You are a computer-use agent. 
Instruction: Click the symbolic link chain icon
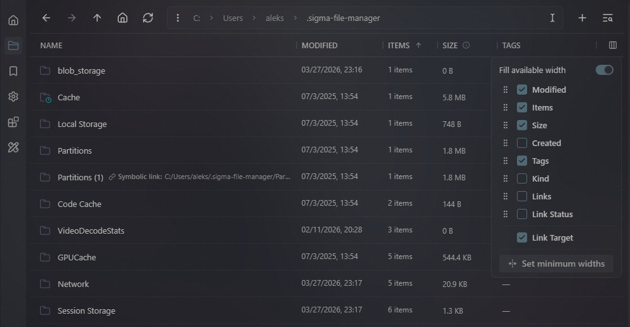(112, 177)
